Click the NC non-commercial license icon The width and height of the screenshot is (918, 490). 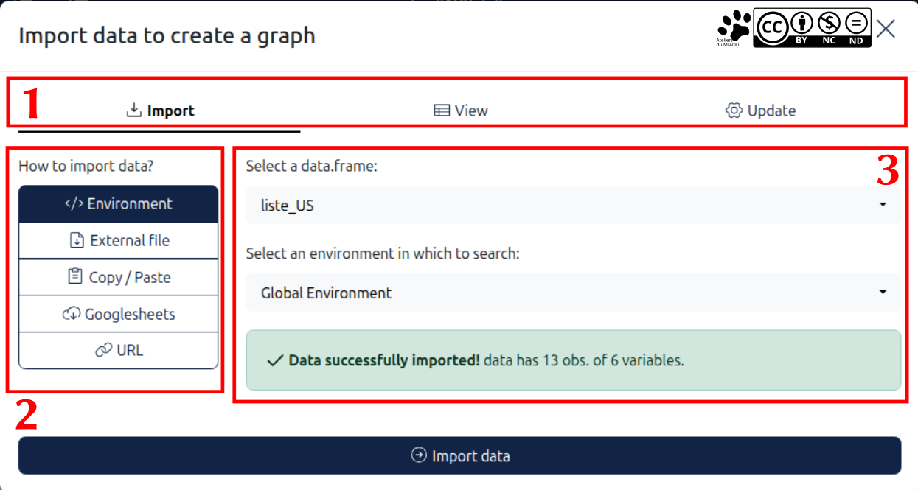pyautogui.click(x=829, y=27)
